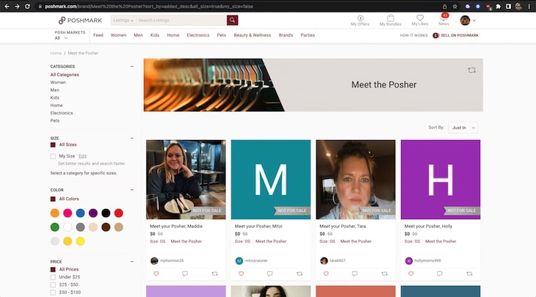Open the Women nav menu
This screenshot has width=536, height=297.
coord(118,35)
